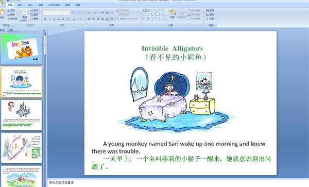Click the notes area 单击此处添加备注

pyautogui.click(x=61, y=182)
